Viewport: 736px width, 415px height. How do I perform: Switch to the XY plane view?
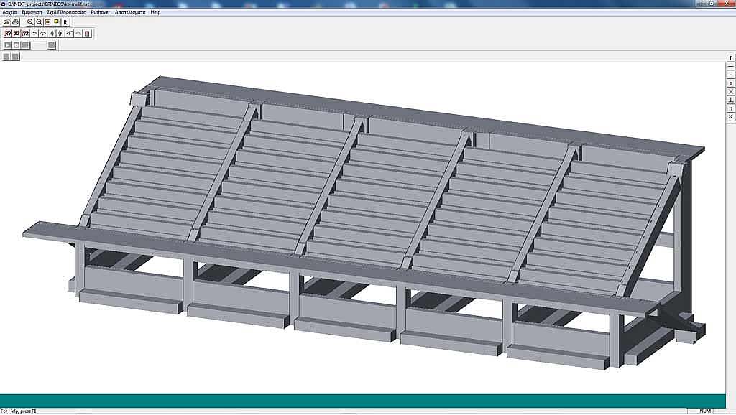point(7,34)
